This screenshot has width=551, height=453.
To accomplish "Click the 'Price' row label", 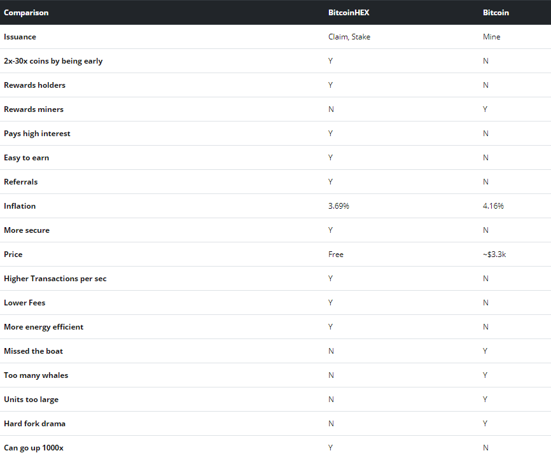I will point(13,254).
